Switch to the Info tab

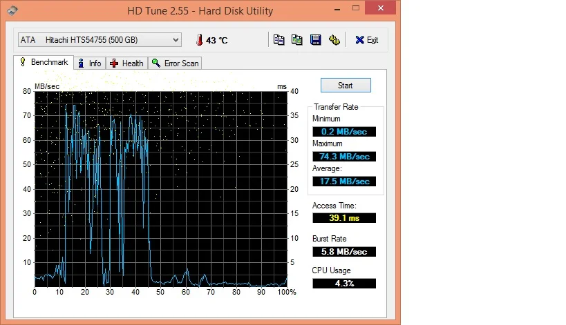[90, 63]
